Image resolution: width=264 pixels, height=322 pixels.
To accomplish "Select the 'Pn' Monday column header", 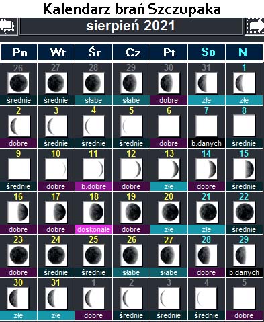I will [x=19, y=52].
